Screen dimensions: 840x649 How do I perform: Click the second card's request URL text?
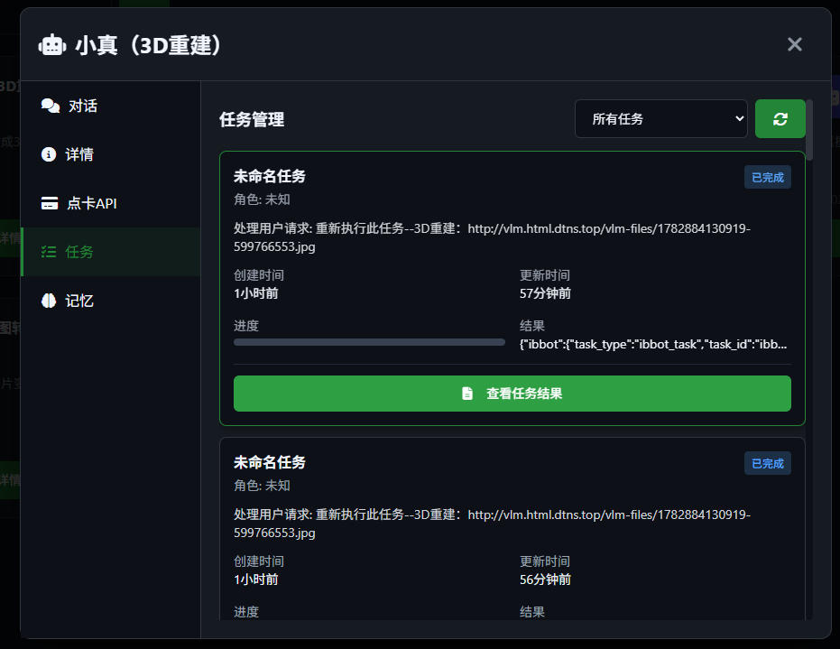pos(492,524)
